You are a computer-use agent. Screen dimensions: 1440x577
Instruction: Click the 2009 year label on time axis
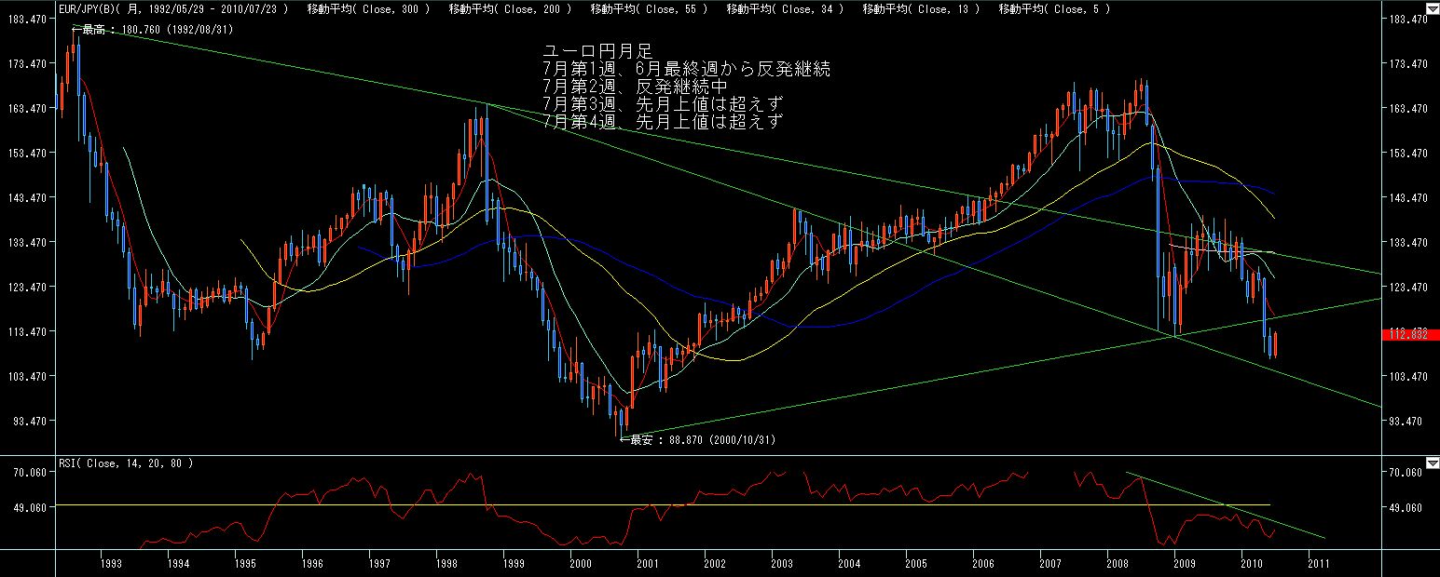[x=1184, y=563]
